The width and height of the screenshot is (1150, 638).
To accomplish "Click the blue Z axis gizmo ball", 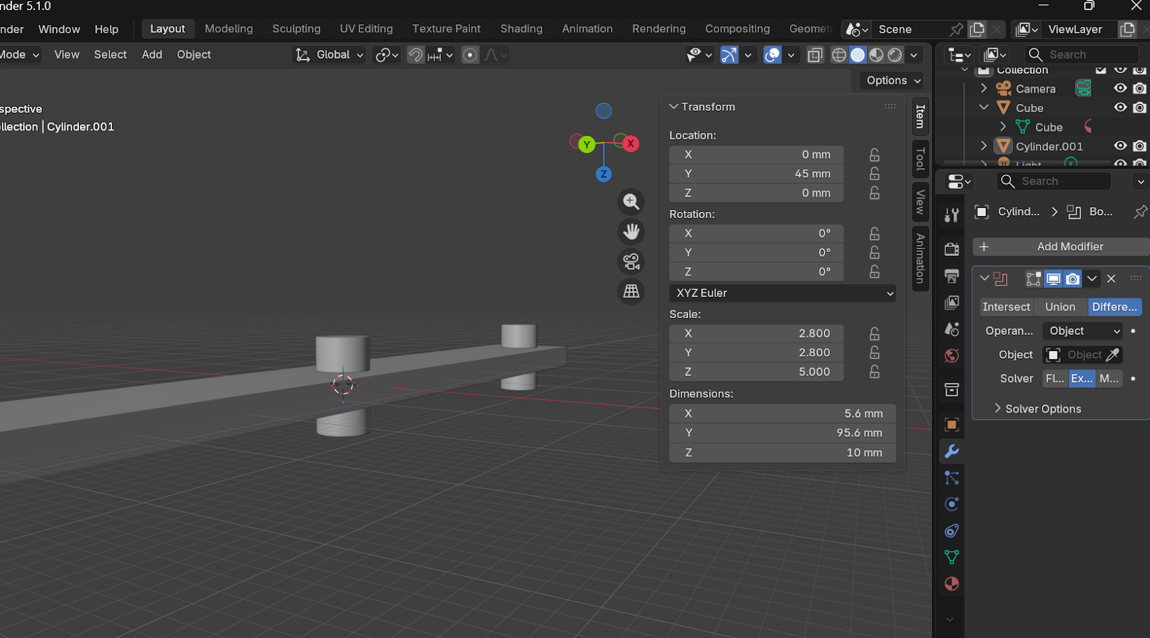I will point(604,174).
